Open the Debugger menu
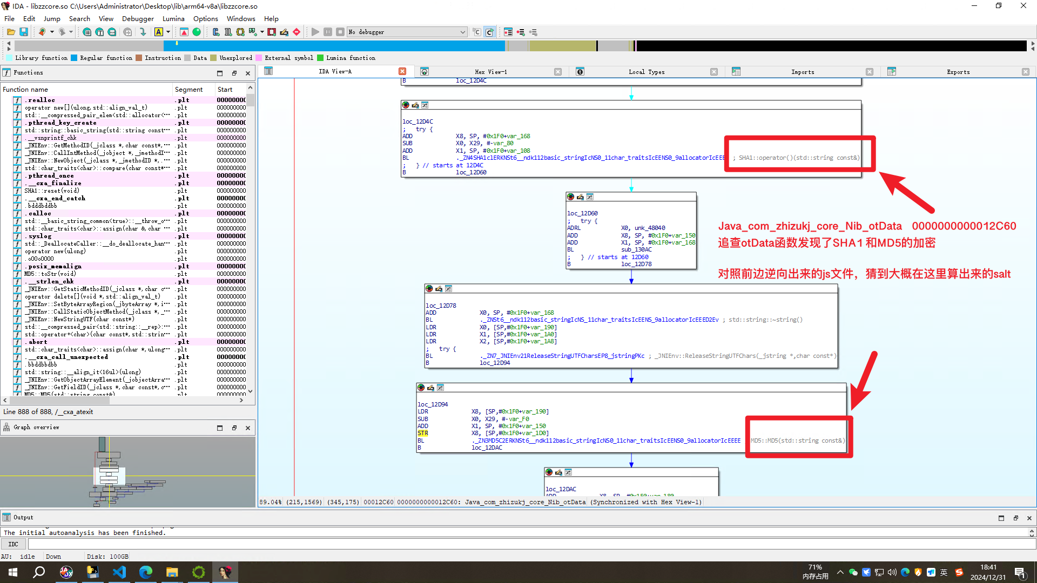 coord(138,18)
